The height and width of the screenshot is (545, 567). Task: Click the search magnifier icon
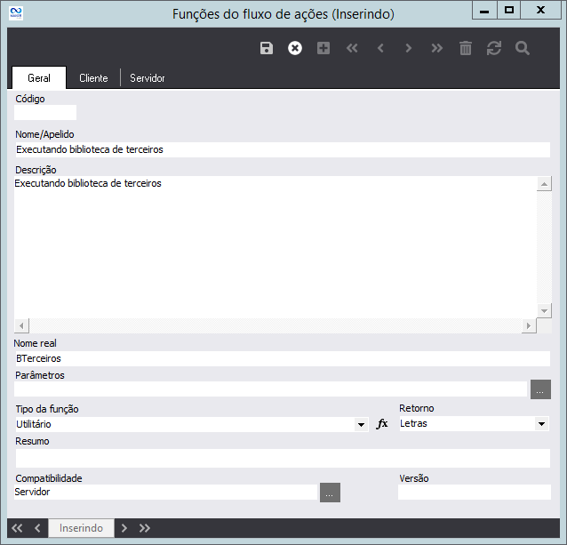tap(523, 48)
